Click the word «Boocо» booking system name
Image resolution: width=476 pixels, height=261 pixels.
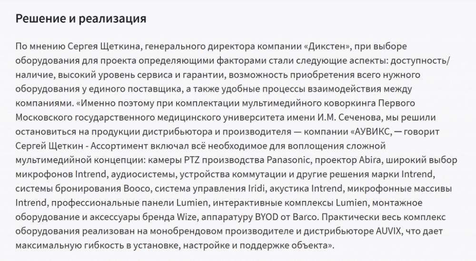(x=137, y=189)
